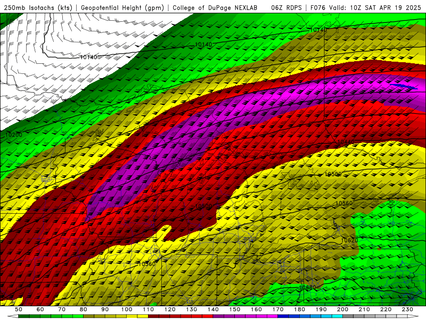Click the '06Z RDPS' model run text

click(x=286, y=8)
